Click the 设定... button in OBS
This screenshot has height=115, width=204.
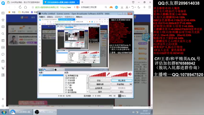100,80
